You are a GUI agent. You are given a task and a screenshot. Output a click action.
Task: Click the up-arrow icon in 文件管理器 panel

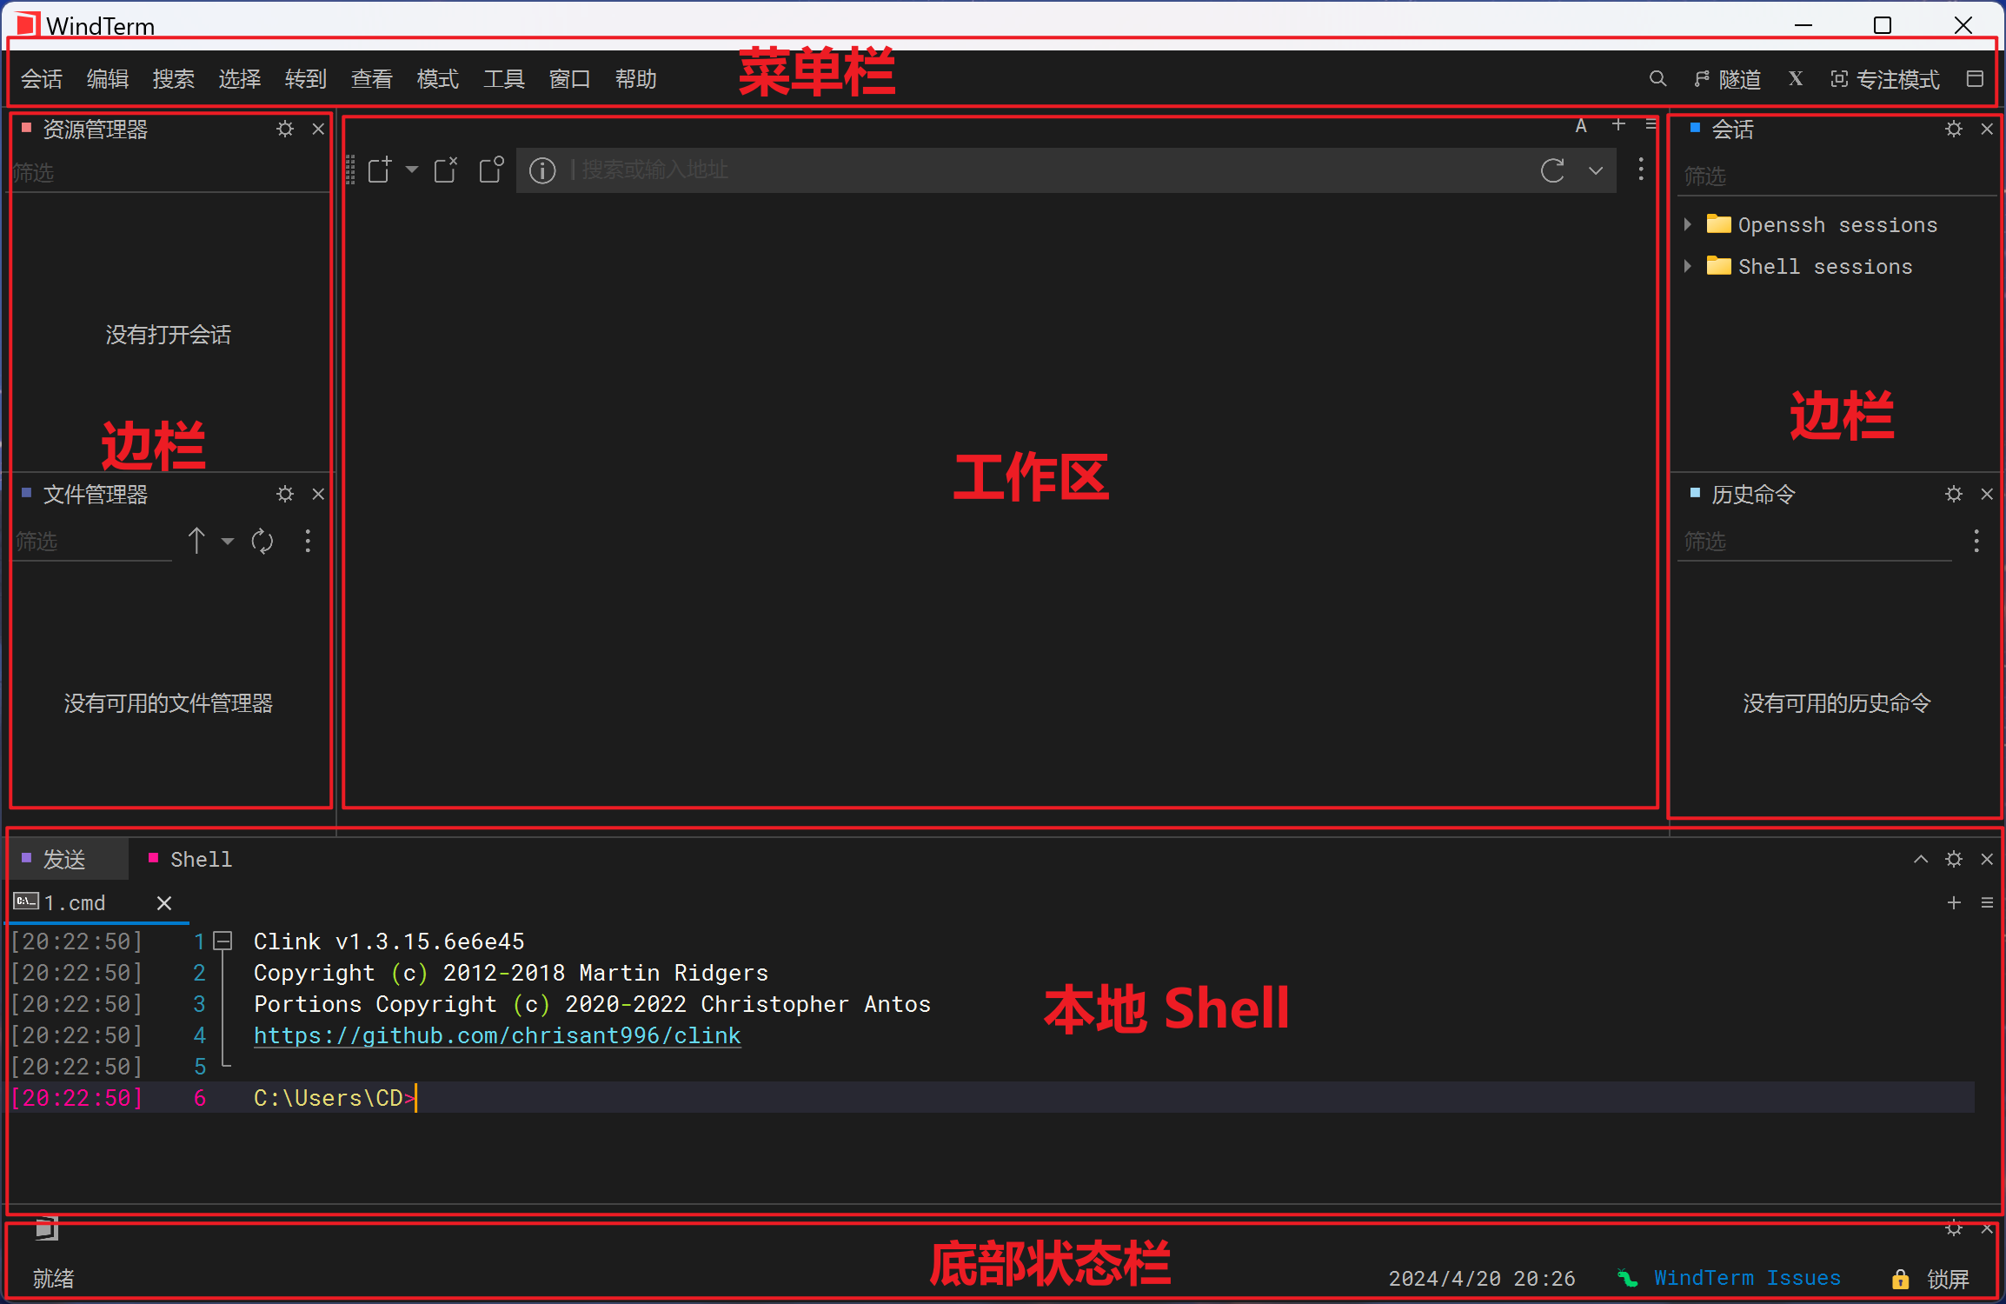196,541
